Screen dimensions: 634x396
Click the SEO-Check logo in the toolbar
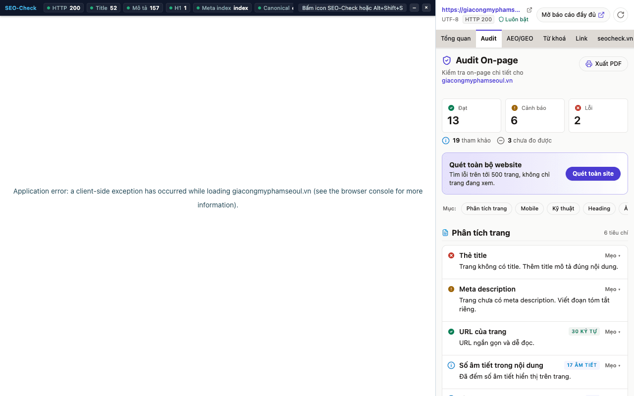pos(21,8)
